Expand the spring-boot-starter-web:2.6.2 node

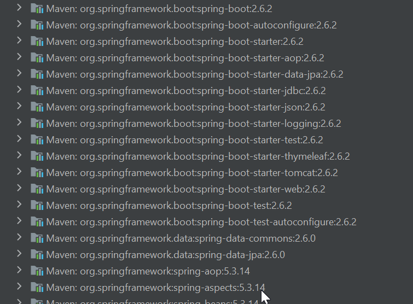(19, 188)
